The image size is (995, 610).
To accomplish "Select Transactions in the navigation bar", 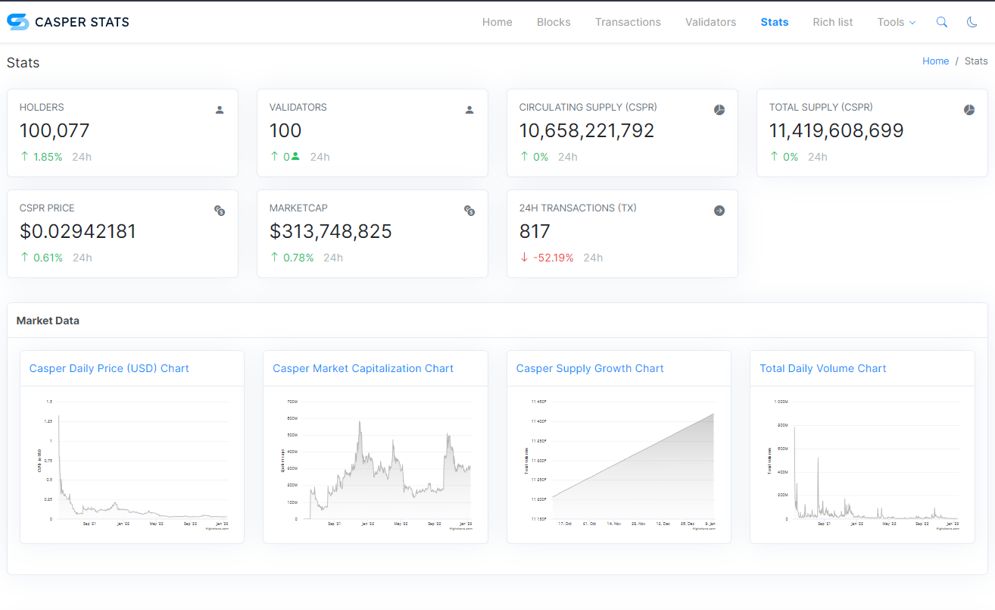I will [627, 22].
